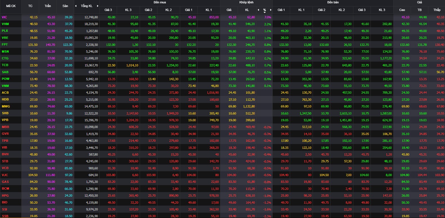Screen dimensions: 445x218
Task: Click SSI percent change -1.6%
Action: [x=267, y=210]
